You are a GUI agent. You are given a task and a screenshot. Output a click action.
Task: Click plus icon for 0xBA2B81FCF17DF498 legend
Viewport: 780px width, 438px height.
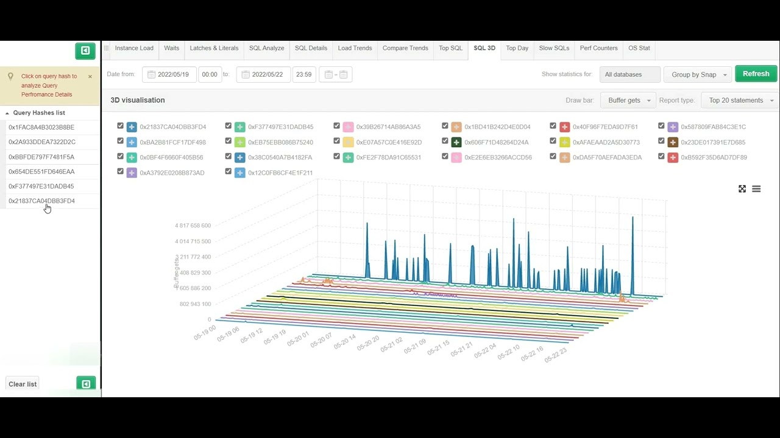click(x=132, y=142)
